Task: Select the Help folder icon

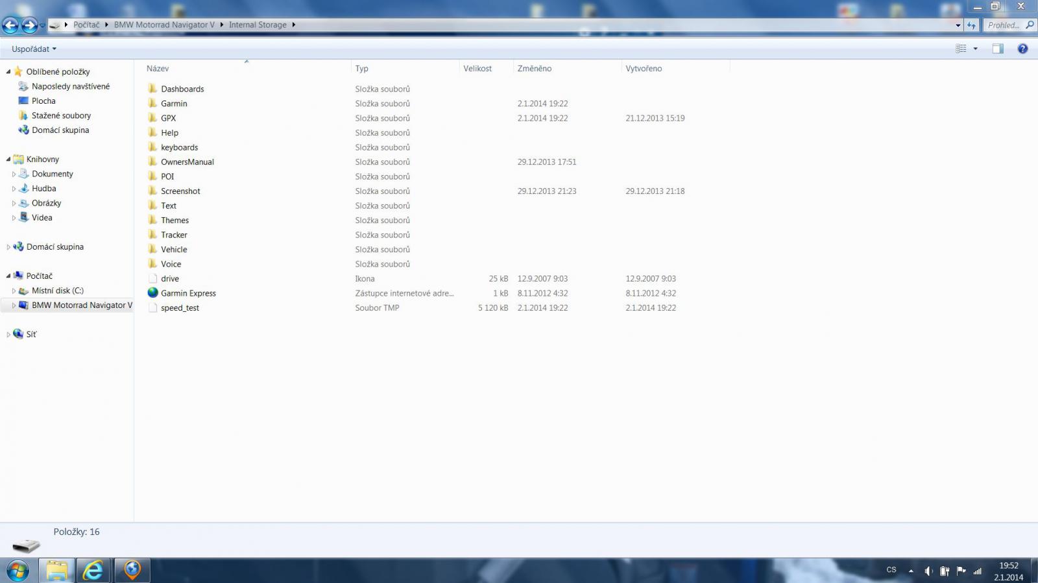Action: coord(152,132)
